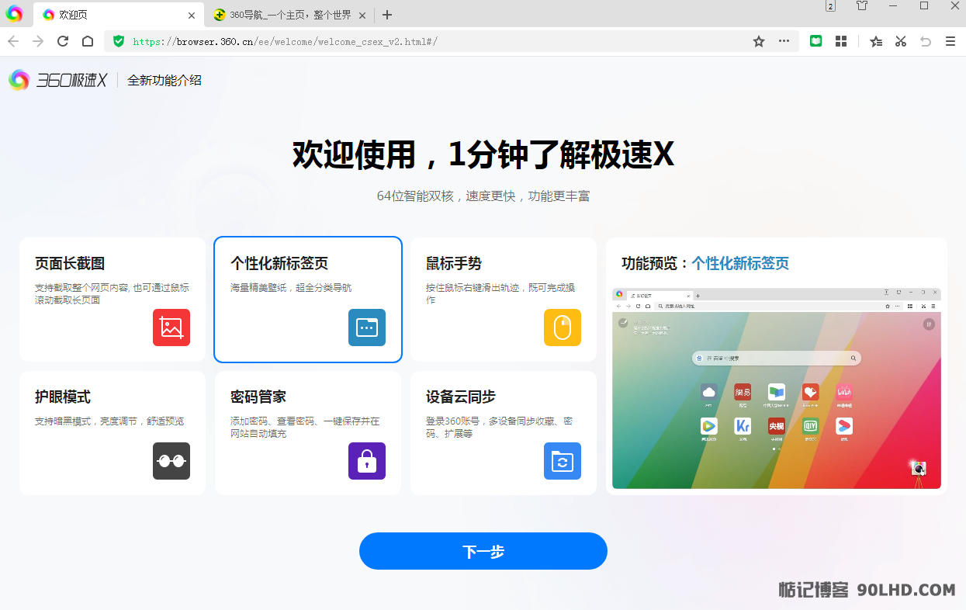Reload the current page

63,41
